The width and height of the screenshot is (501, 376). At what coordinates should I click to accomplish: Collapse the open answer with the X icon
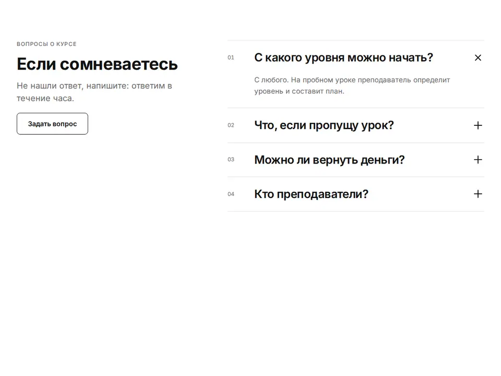pyautogui.click(x=478, y=57)
